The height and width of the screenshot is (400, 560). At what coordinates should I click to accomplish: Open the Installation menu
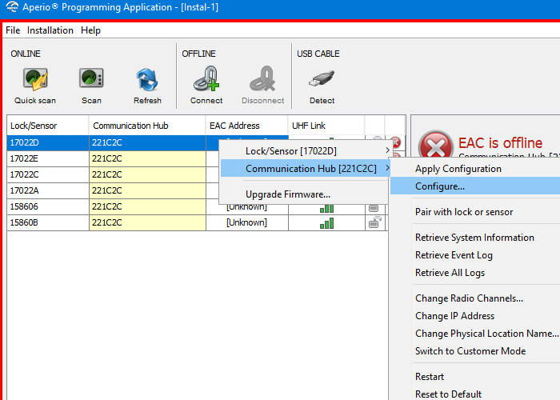click(x=50, y=30)
